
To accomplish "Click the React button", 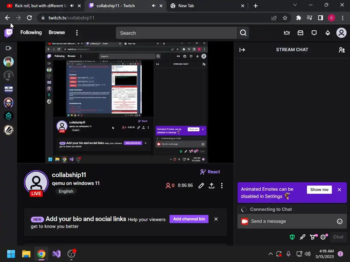I will point(210,172).
